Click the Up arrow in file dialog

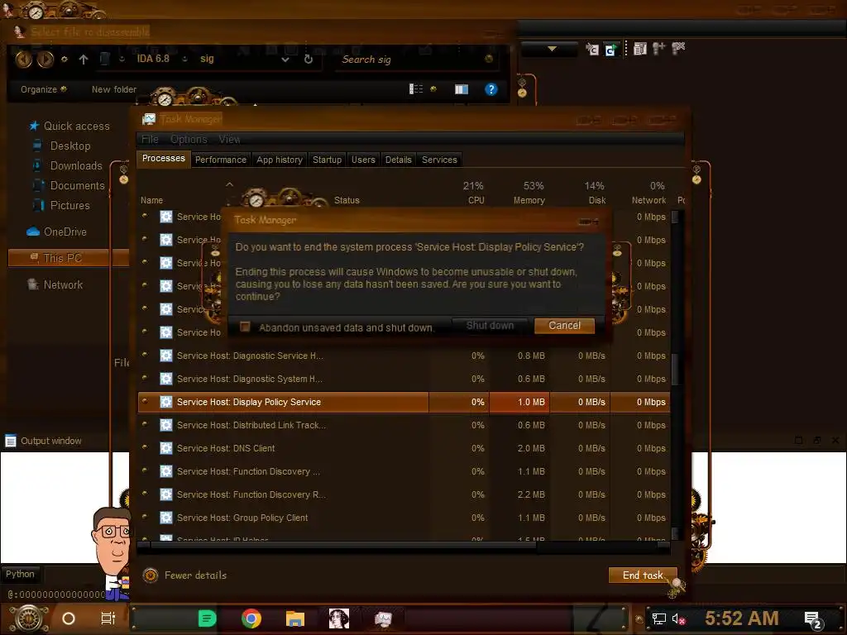84,60
